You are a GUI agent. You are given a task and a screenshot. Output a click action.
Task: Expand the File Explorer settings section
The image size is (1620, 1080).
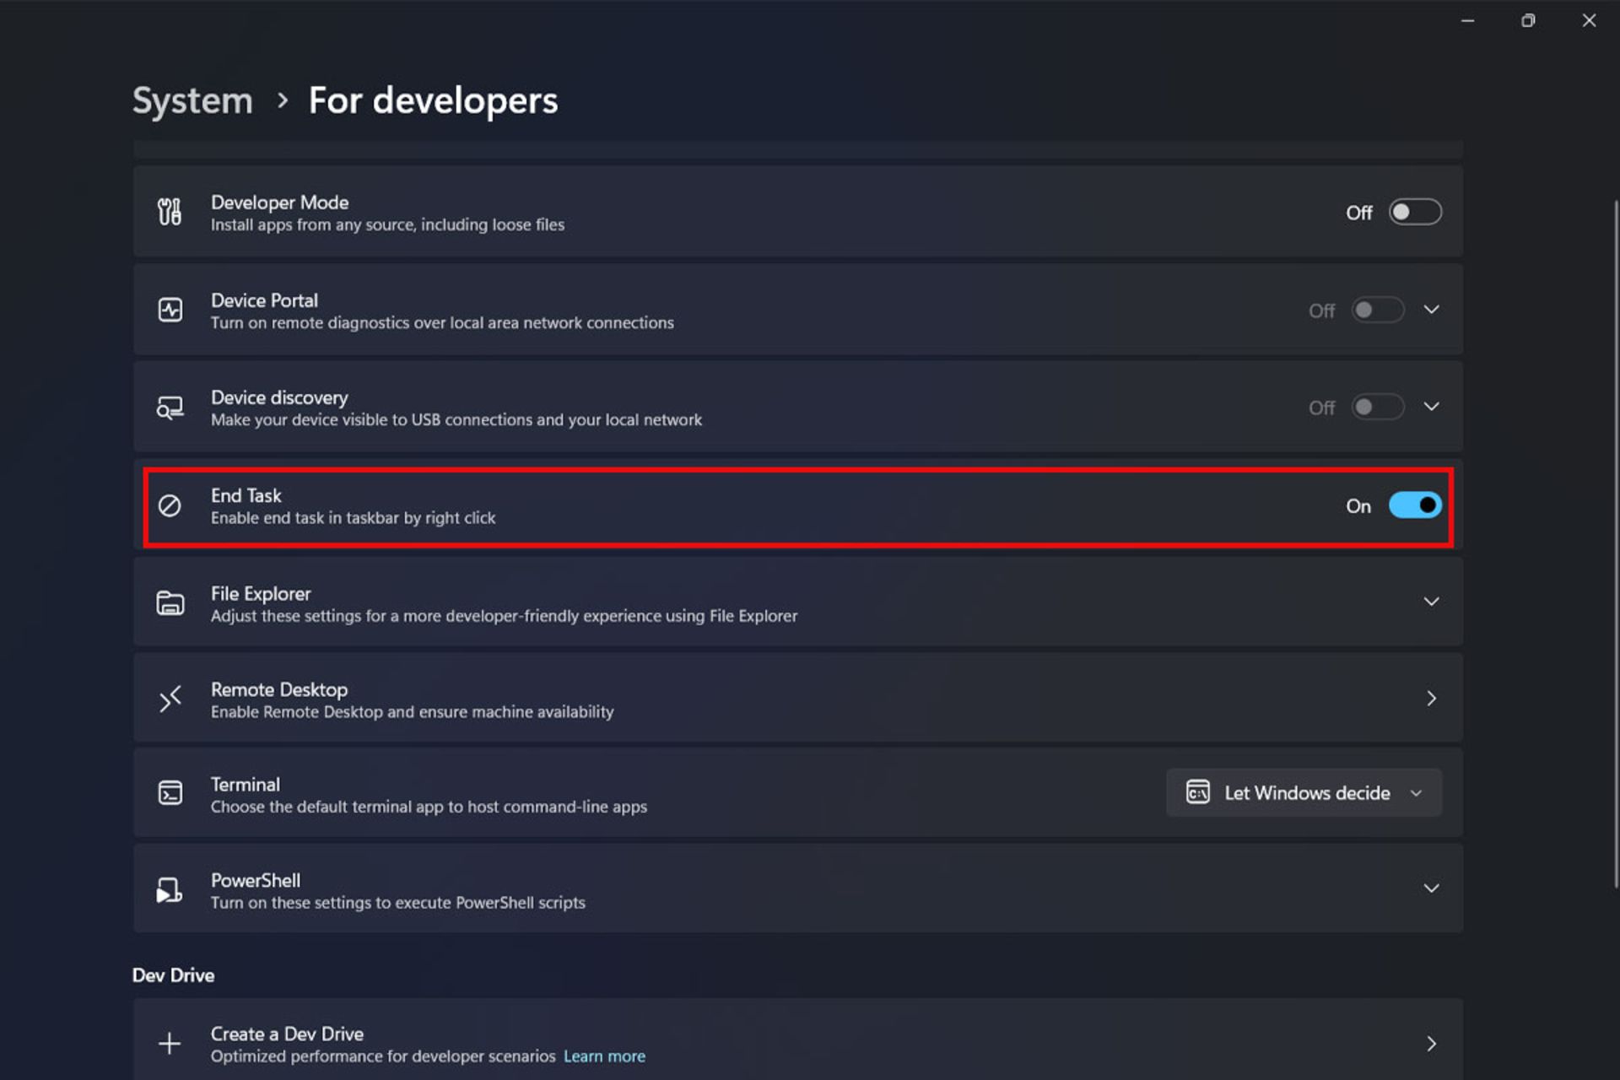point(1431,602)
